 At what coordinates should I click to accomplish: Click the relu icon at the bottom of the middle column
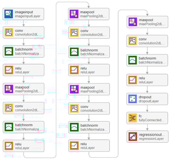pos(74,146)
